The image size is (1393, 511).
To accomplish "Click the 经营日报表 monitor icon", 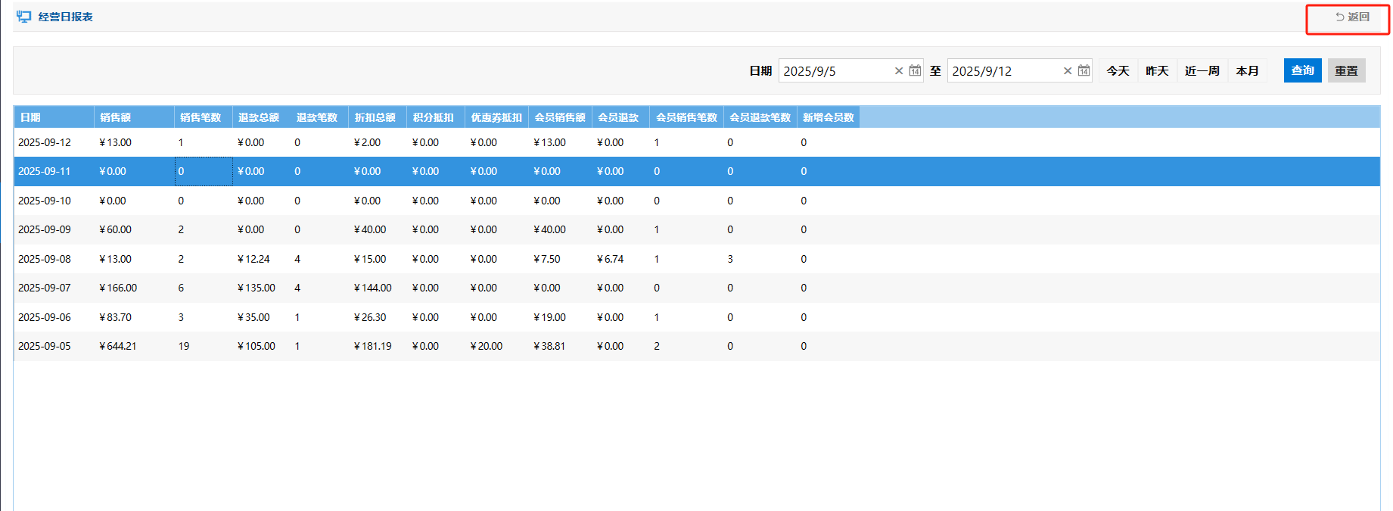I will coord(24,17).
